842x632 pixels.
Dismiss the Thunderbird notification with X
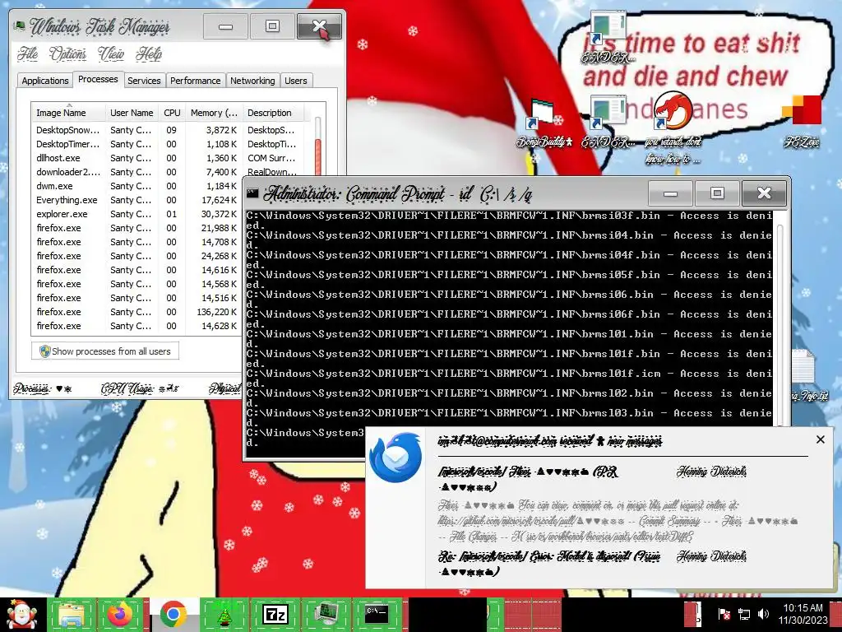(x=820, y=439)
